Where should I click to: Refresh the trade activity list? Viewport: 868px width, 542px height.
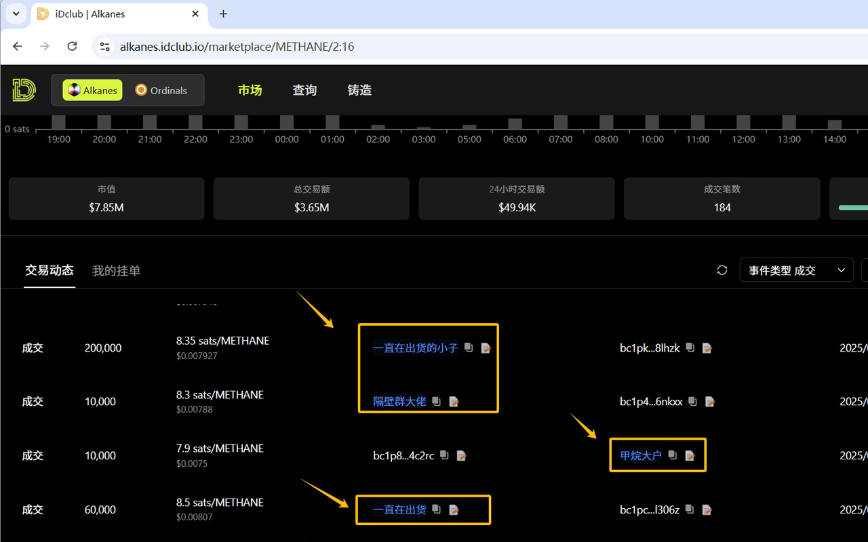click(x=722, y=270)
